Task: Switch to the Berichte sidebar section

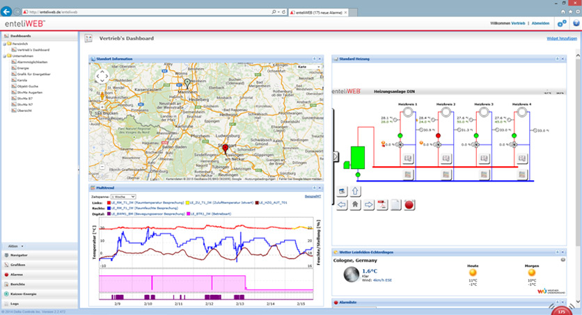Action: pyautogui.click(x=40, y=284)
